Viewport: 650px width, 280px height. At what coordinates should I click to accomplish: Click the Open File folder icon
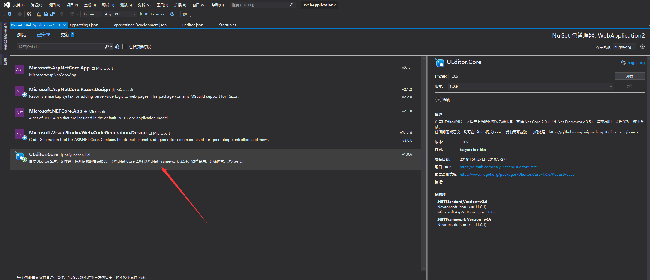(x=39, y=14)
